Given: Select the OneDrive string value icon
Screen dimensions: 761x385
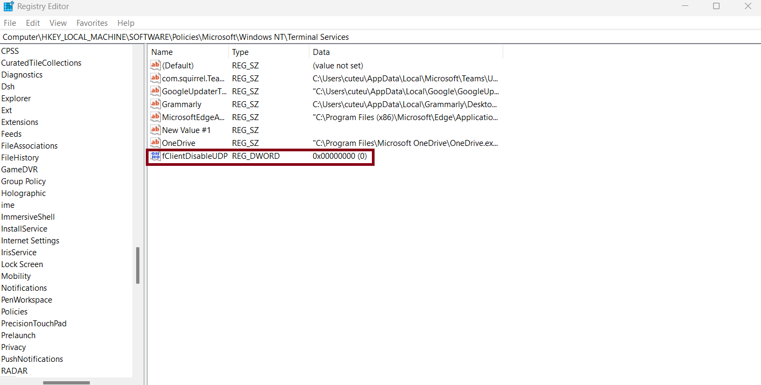Looking at the screenshot, I should [x=156, y=143].
